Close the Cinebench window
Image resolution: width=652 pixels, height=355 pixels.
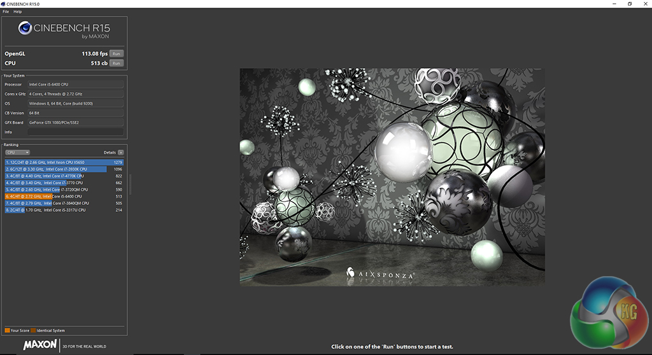[x=646, y=4]
